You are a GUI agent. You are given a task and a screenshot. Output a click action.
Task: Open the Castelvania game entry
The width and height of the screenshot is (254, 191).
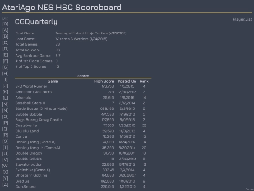(x=26, y=125)
